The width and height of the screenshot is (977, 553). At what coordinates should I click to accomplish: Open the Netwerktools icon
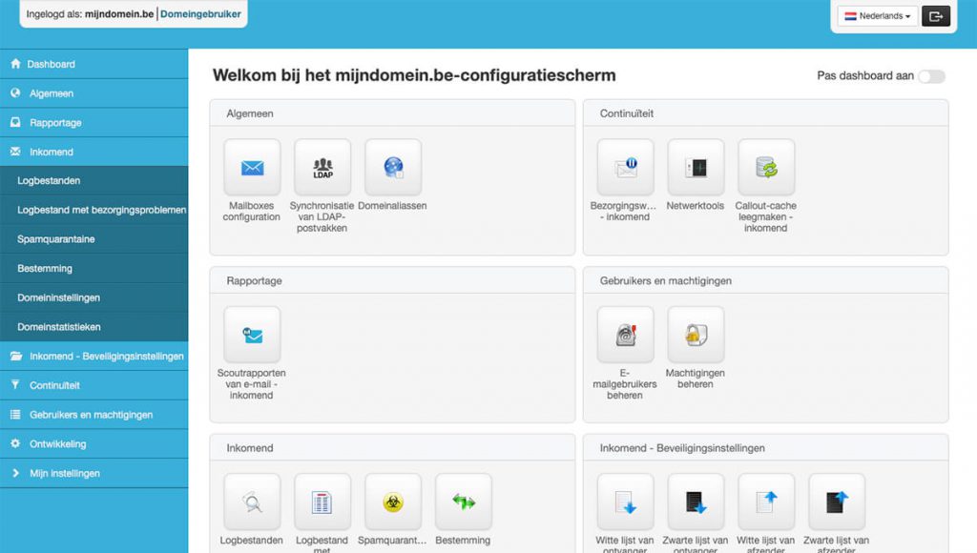(696, 168)
